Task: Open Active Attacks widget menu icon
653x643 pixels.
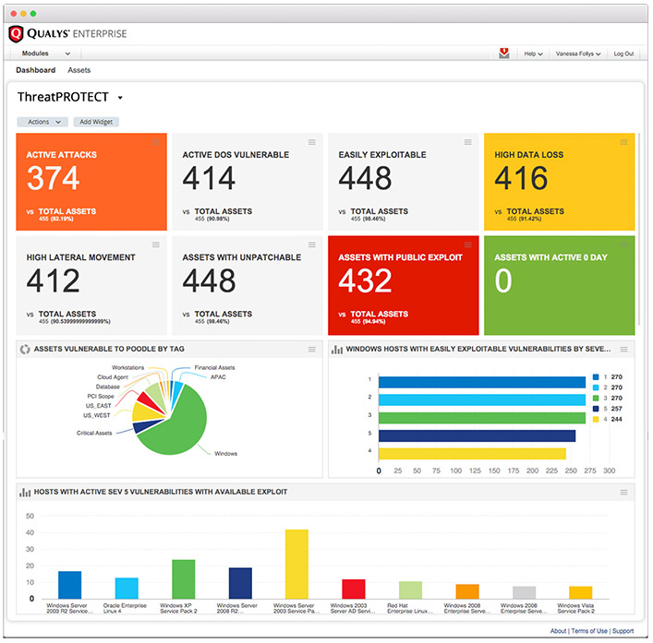Action: pos(156,142)
